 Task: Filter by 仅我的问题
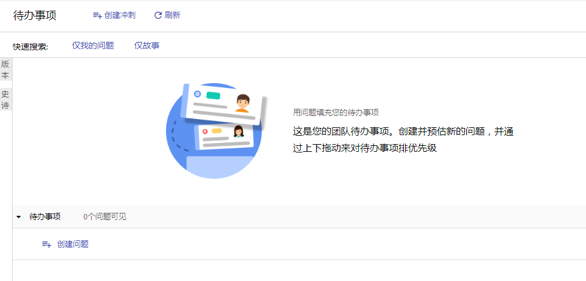93,46
